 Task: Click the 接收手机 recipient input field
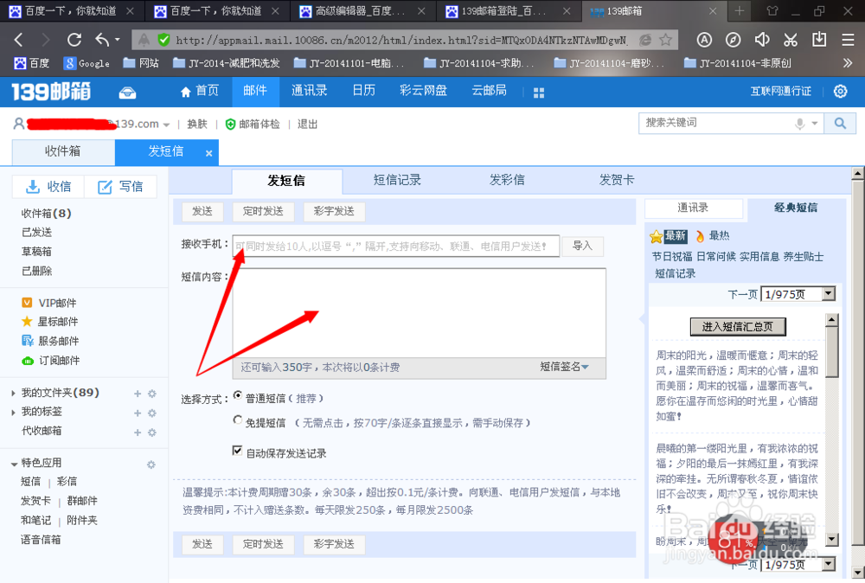pos(396,246)
